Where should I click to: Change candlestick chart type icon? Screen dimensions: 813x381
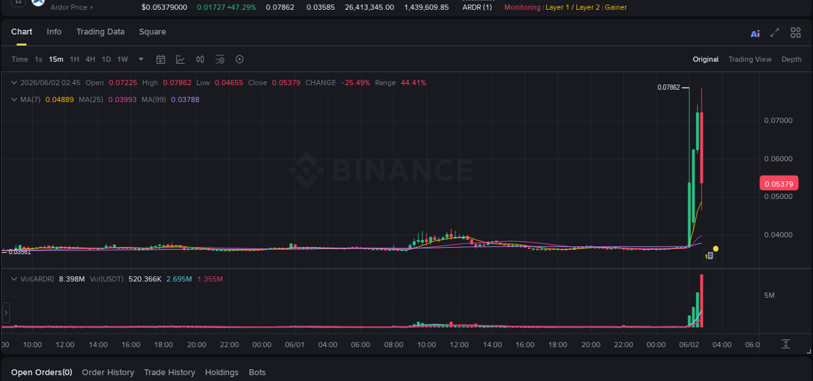(200, 59)
